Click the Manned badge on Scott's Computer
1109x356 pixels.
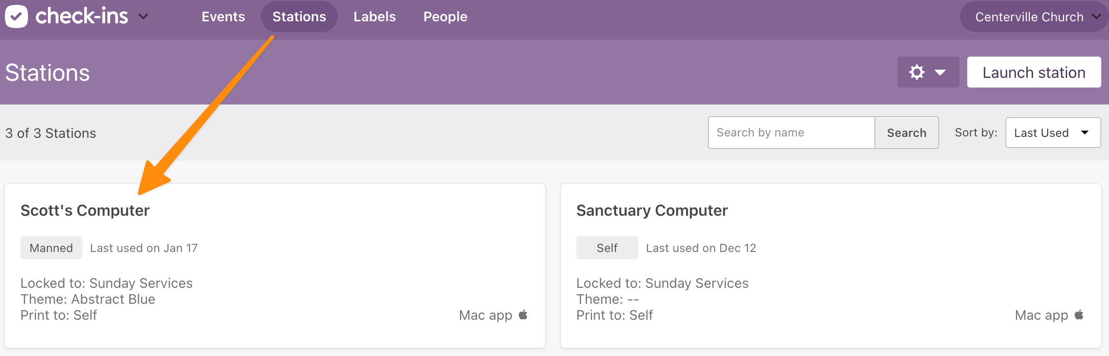51,248
